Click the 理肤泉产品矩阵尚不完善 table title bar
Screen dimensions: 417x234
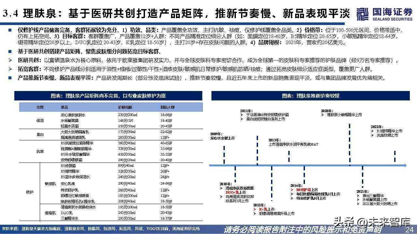[108, 96]
